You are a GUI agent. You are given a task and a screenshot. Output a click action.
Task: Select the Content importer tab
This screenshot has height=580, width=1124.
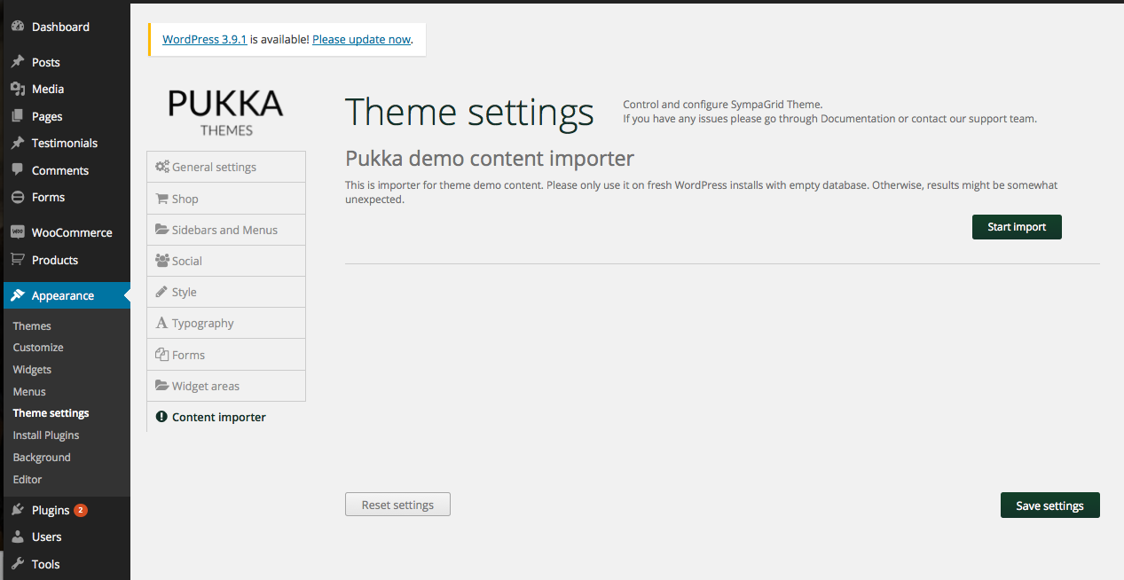(226, 417)
